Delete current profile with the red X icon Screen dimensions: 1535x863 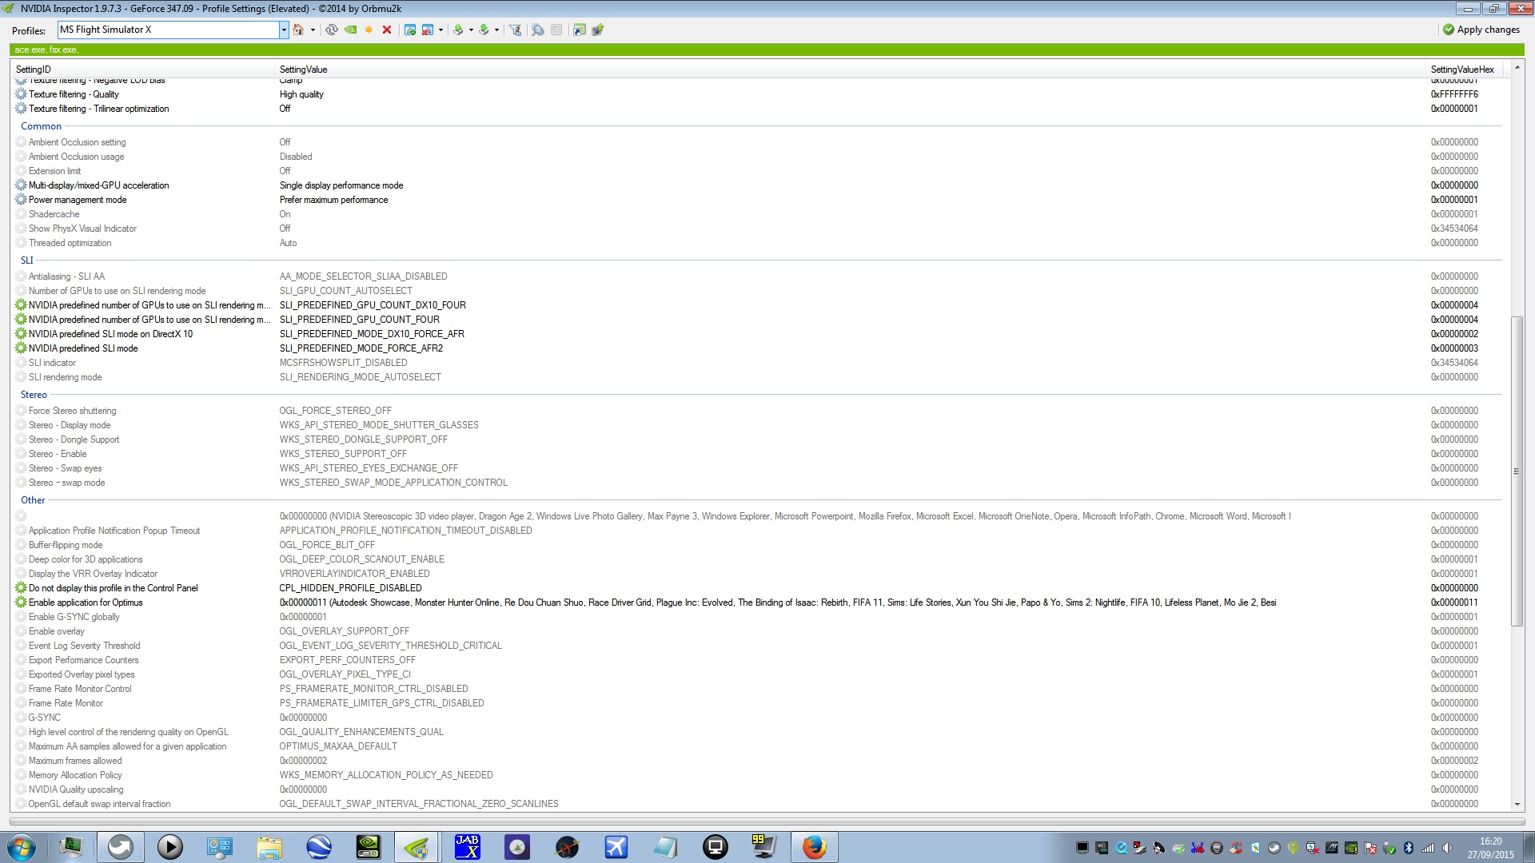pos(387,30)
